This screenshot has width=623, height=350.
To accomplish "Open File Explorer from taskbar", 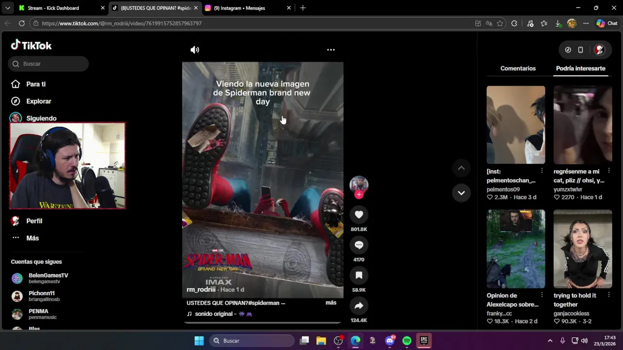I will (x=321, y=341).
